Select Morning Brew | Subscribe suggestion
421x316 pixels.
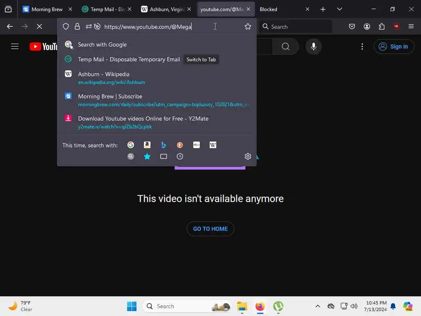click(157, 100)
